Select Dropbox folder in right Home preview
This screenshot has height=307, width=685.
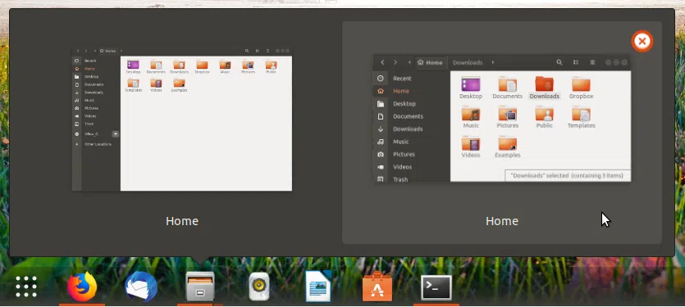[581, 88]
